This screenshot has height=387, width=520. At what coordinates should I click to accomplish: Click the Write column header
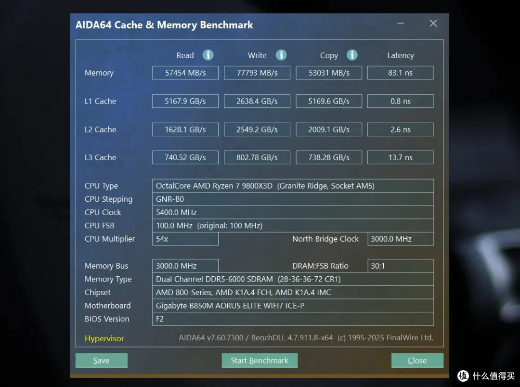[257, 55]
